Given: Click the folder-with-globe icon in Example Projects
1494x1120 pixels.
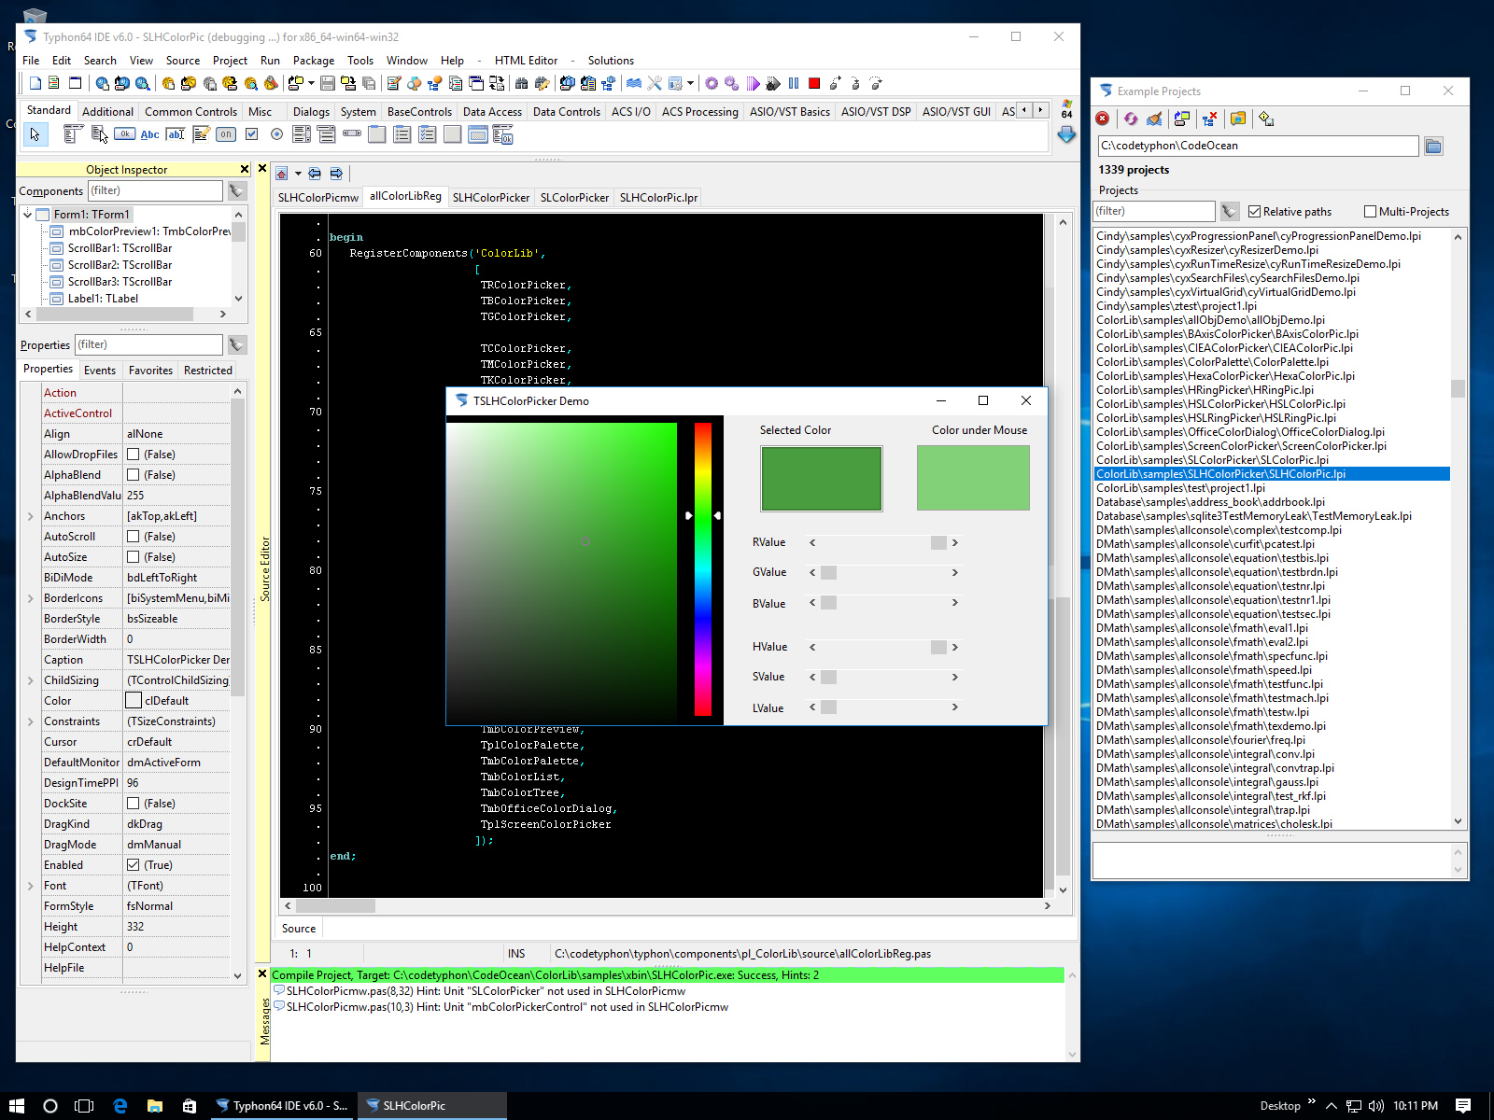Looking at the screenshot, I should (1238, 119).
